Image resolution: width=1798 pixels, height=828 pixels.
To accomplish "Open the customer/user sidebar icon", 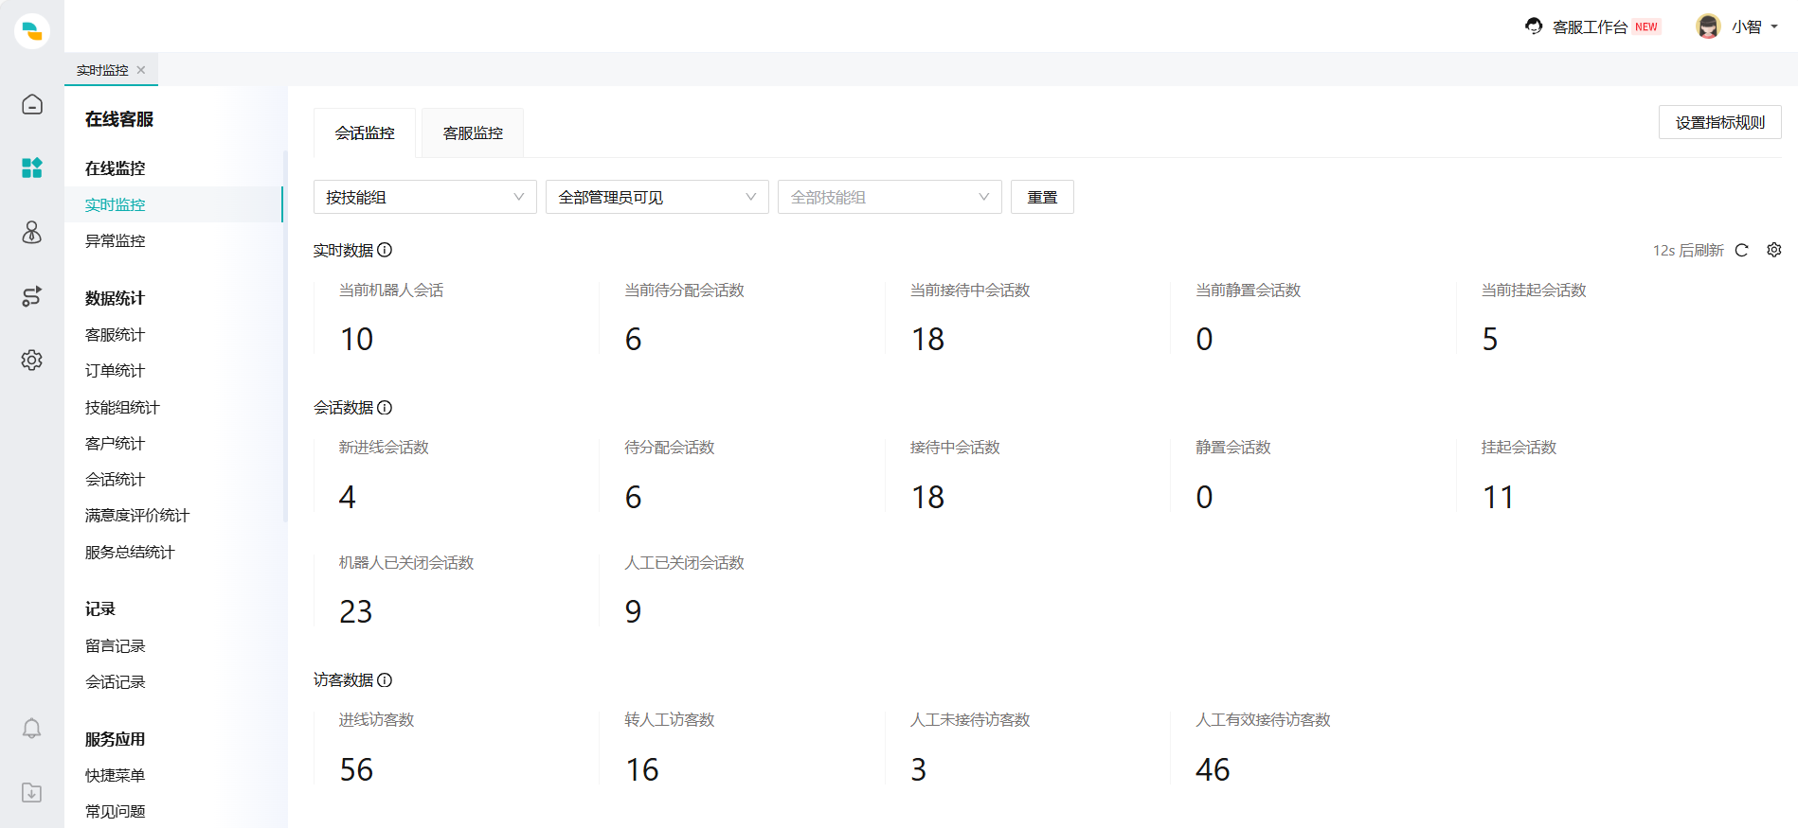I will coord(32,232).
